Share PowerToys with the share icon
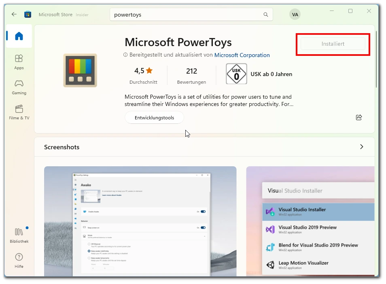386x284 pixels. [x=359, y=117]
